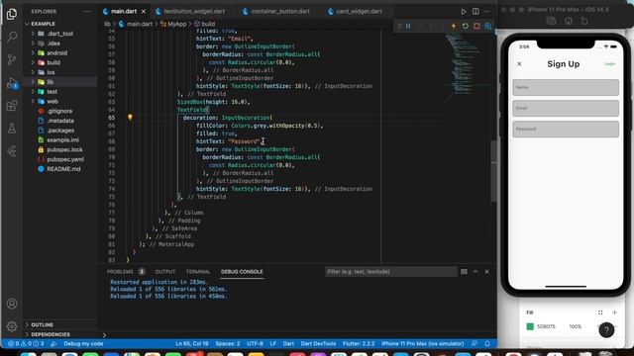The image size is (634, 356).
Task: Expand the ios folder
Action: [x=51, y=72]
